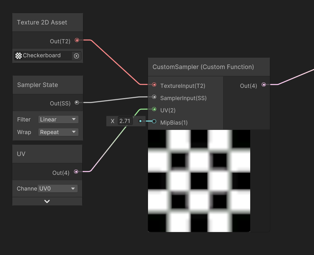Click the MipBias X value field 2.71
This screenshot has height=255, width=314.
(x=125, y=121)
